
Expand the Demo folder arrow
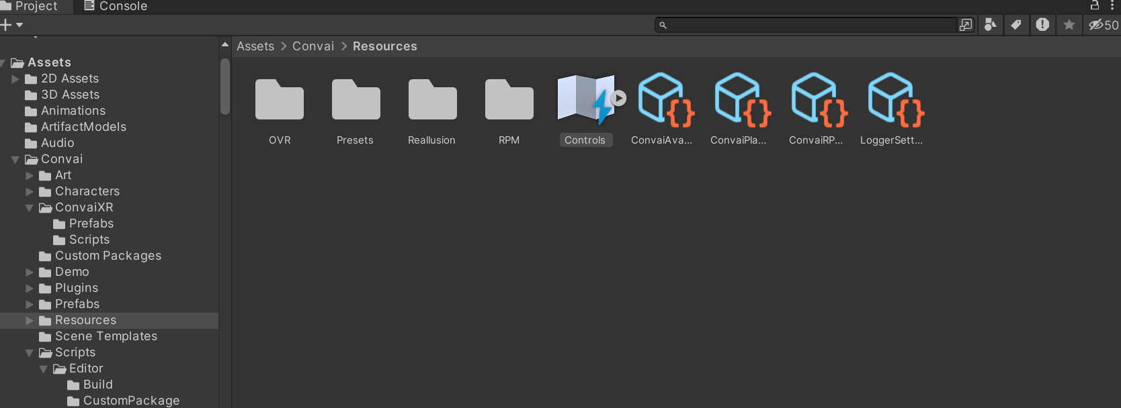[30, 272]
